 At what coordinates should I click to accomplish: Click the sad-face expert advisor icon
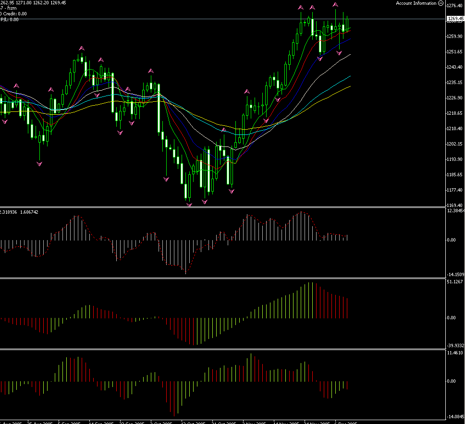pyautogui.click(x=441, y=3)
